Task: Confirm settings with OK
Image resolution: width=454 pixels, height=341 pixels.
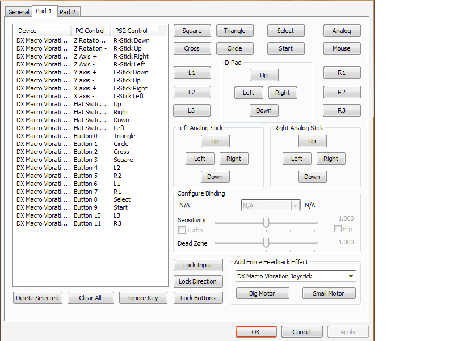Action: pos(256,332)
